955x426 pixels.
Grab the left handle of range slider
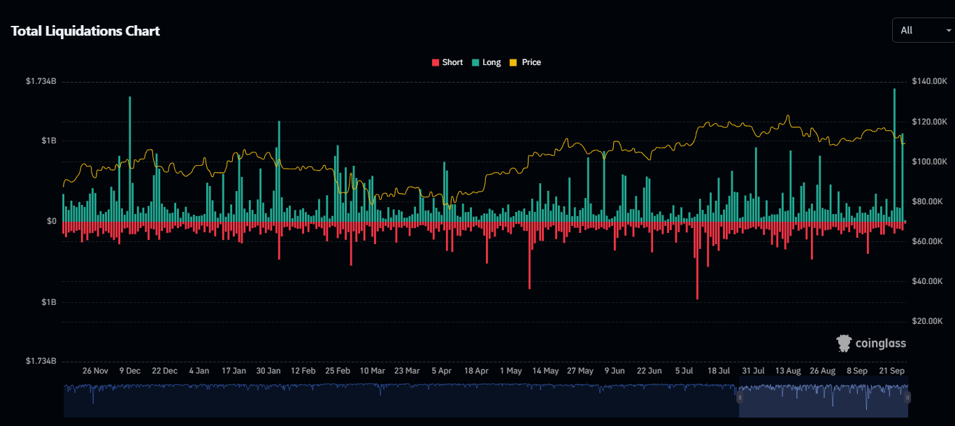740,397
